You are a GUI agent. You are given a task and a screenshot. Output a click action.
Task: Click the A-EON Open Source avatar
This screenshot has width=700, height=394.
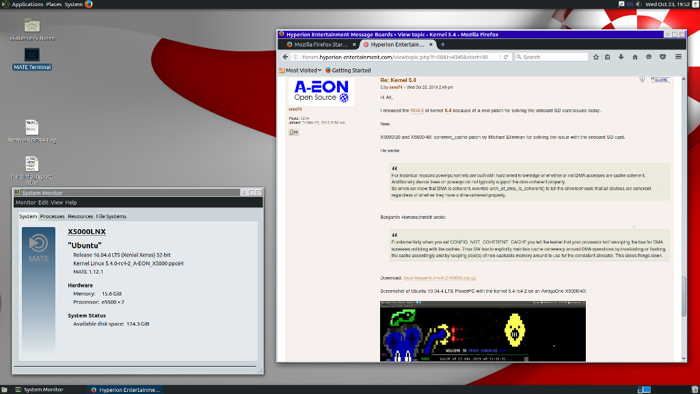(321, 92)
